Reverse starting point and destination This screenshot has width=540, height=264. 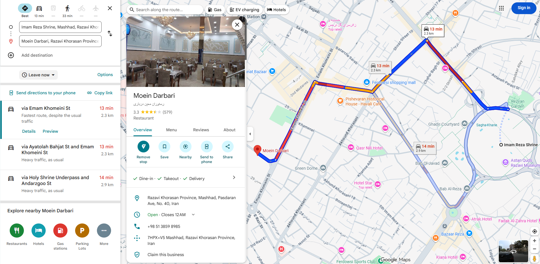coord(110,33)
